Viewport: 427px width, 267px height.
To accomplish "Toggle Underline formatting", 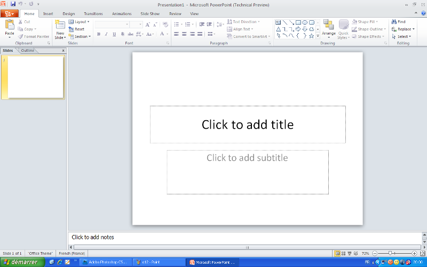I will pos(114,34).
